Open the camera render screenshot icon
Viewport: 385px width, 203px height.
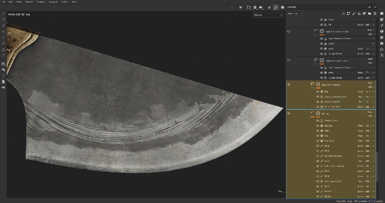(x=283, y=7)
